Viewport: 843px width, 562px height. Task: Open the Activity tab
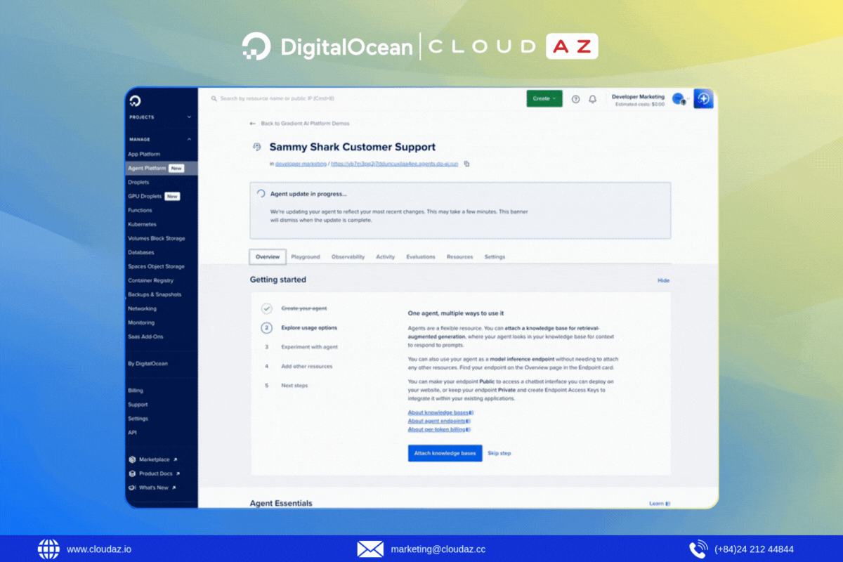[x=385, y=257]
